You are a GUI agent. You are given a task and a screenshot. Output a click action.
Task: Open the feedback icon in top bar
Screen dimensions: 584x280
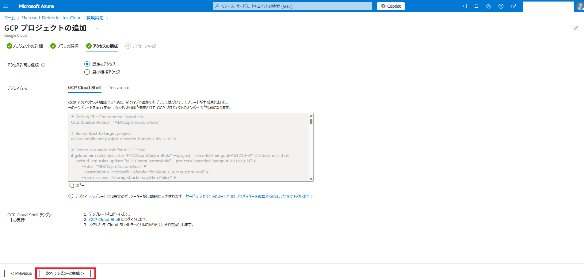tap(513, 6)
